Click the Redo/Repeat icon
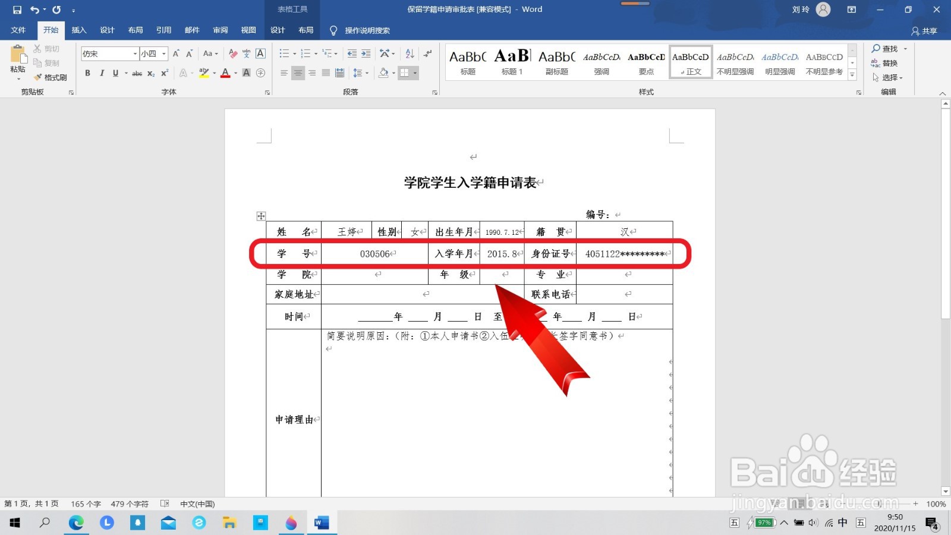The height and width of the screenshot is (535, 951). click(x=56, y=10)
